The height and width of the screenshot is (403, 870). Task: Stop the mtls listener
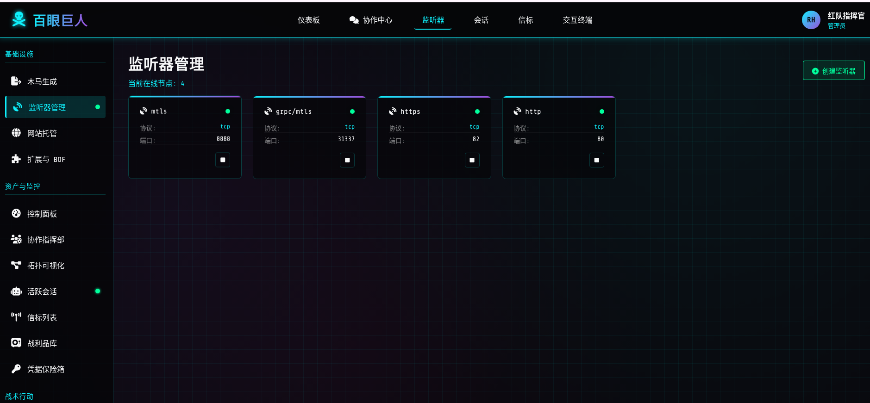[x=223, y=160]
